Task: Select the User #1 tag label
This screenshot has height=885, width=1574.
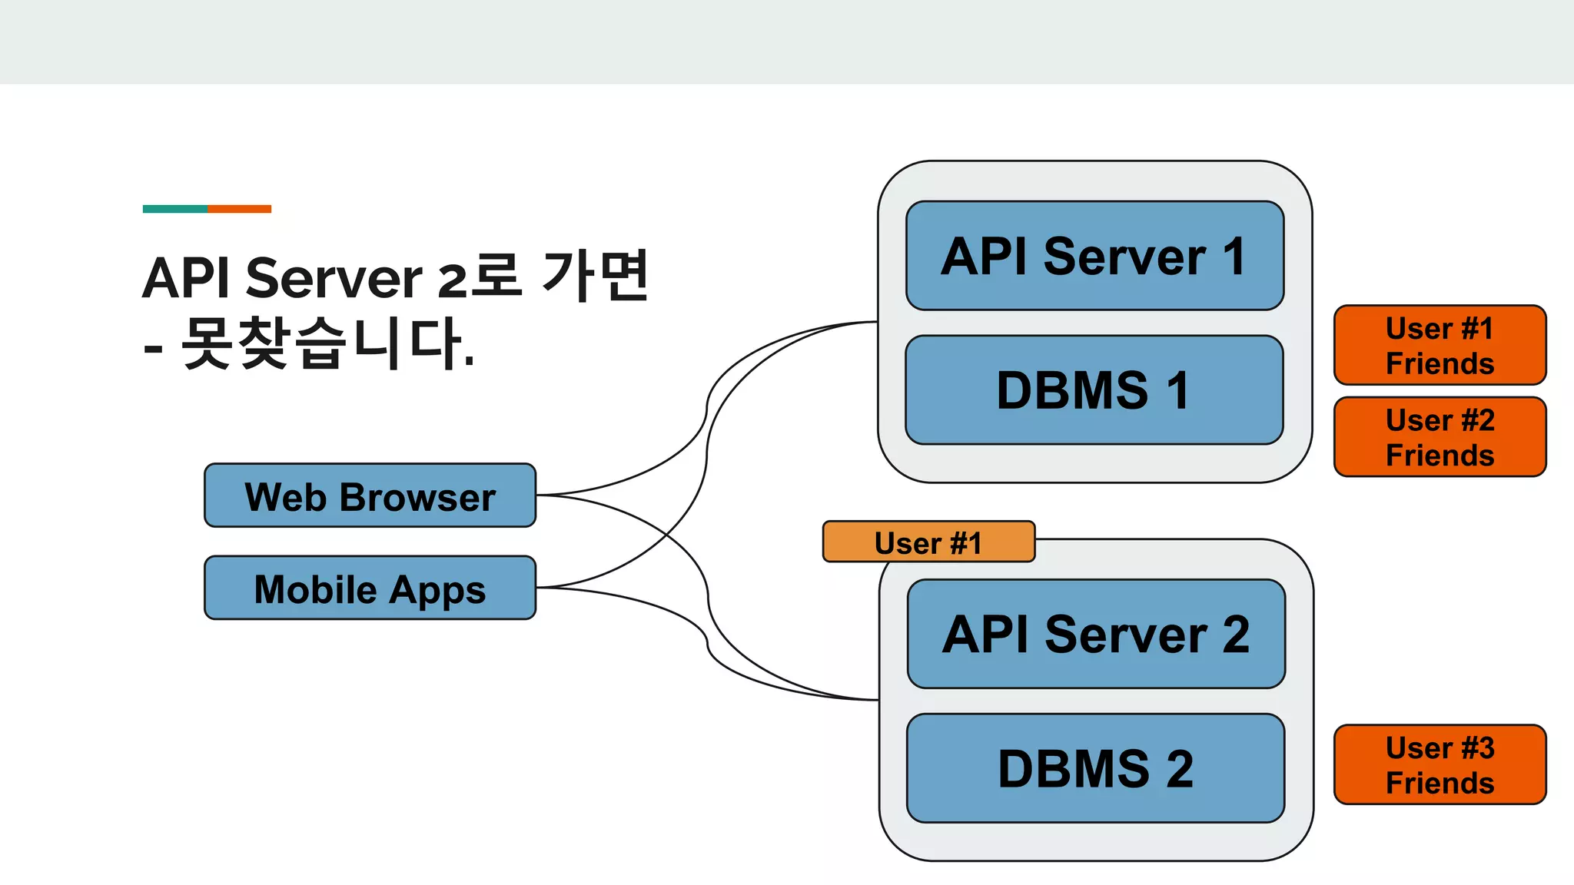Action: (928, 542)
